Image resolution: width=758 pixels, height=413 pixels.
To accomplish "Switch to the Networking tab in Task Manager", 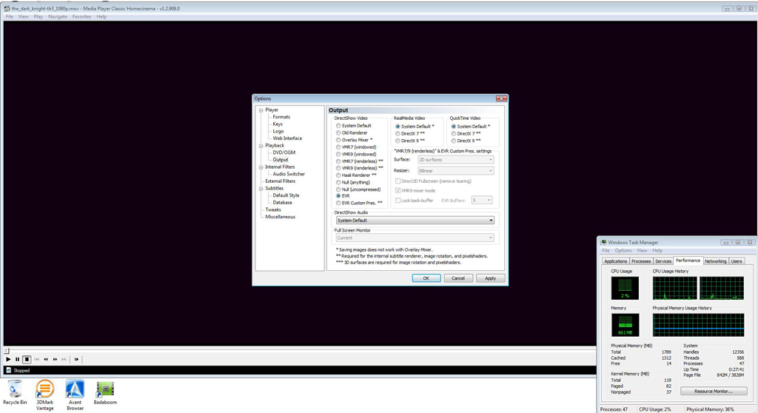I will coord(715,261).
